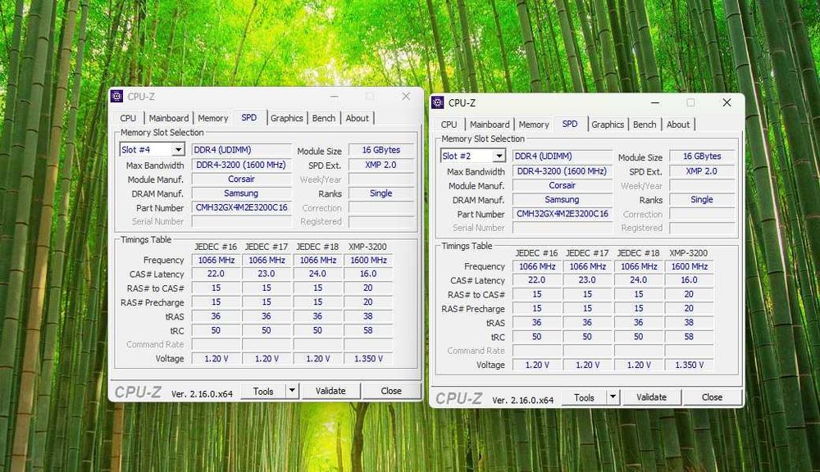Click Close button in left window
The height and width of the screenshot is (472, 820).
point(391,390)
